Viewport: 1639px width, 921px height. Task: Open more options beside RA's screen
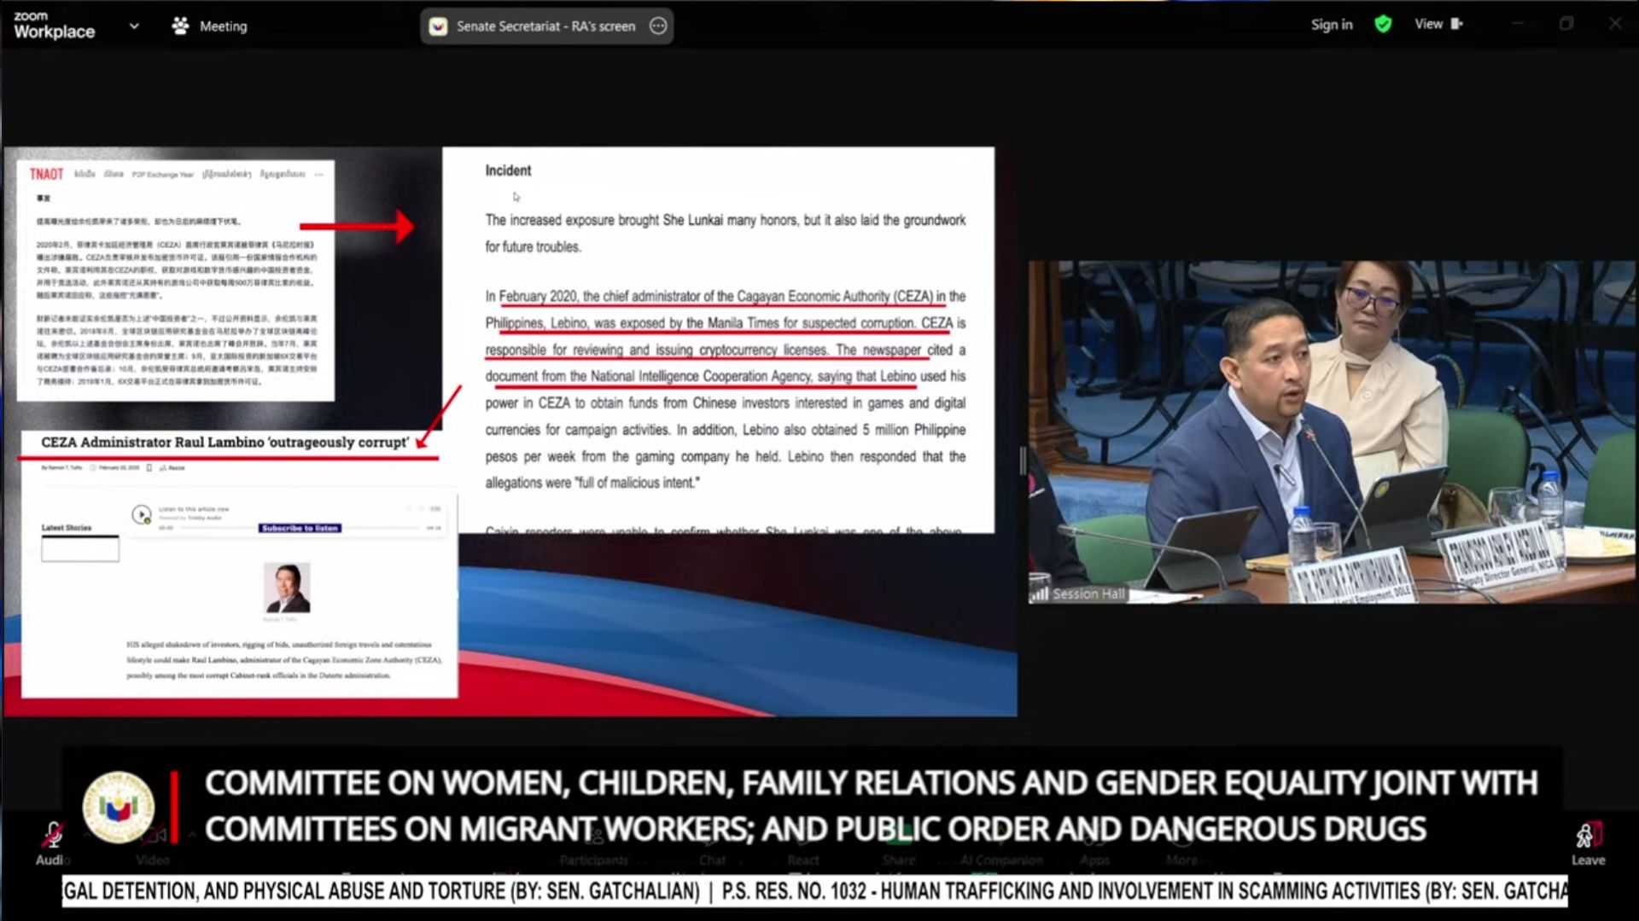(x=658, y=26)
